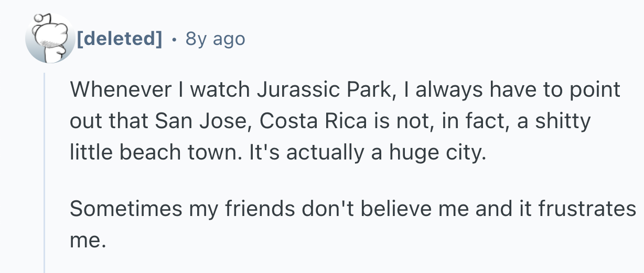Image resolution: width=644 pixels, height=273 pixels.
Task: Collapse the comment using the thread line
Action: 45,173
